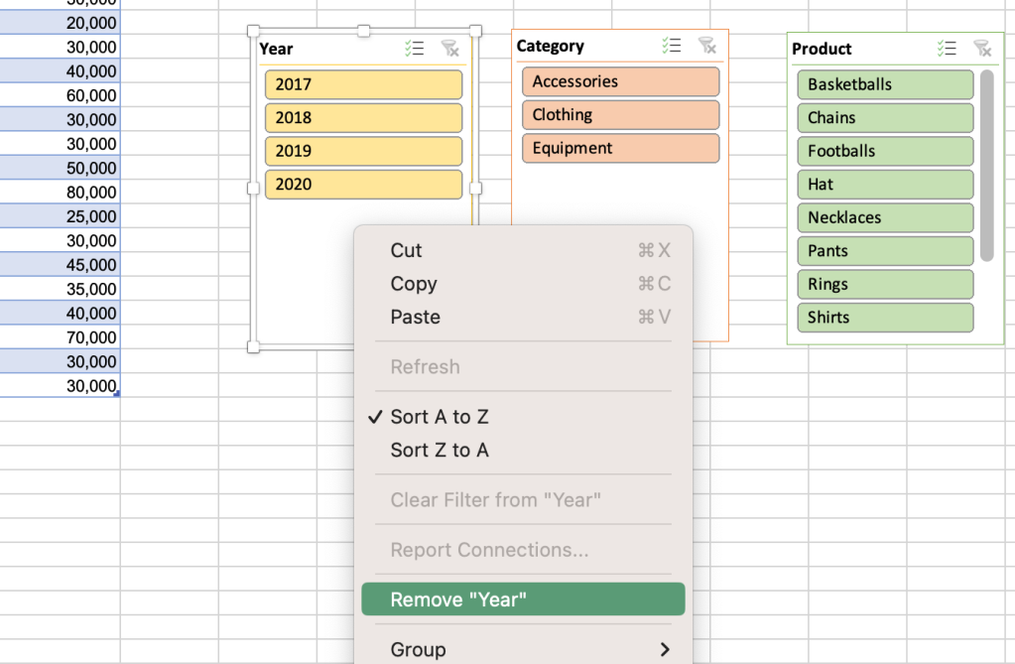This screenshot has width=1015, height=664.
Task: Choose Remove "Year" from context menu
Action: coord(523,599)
